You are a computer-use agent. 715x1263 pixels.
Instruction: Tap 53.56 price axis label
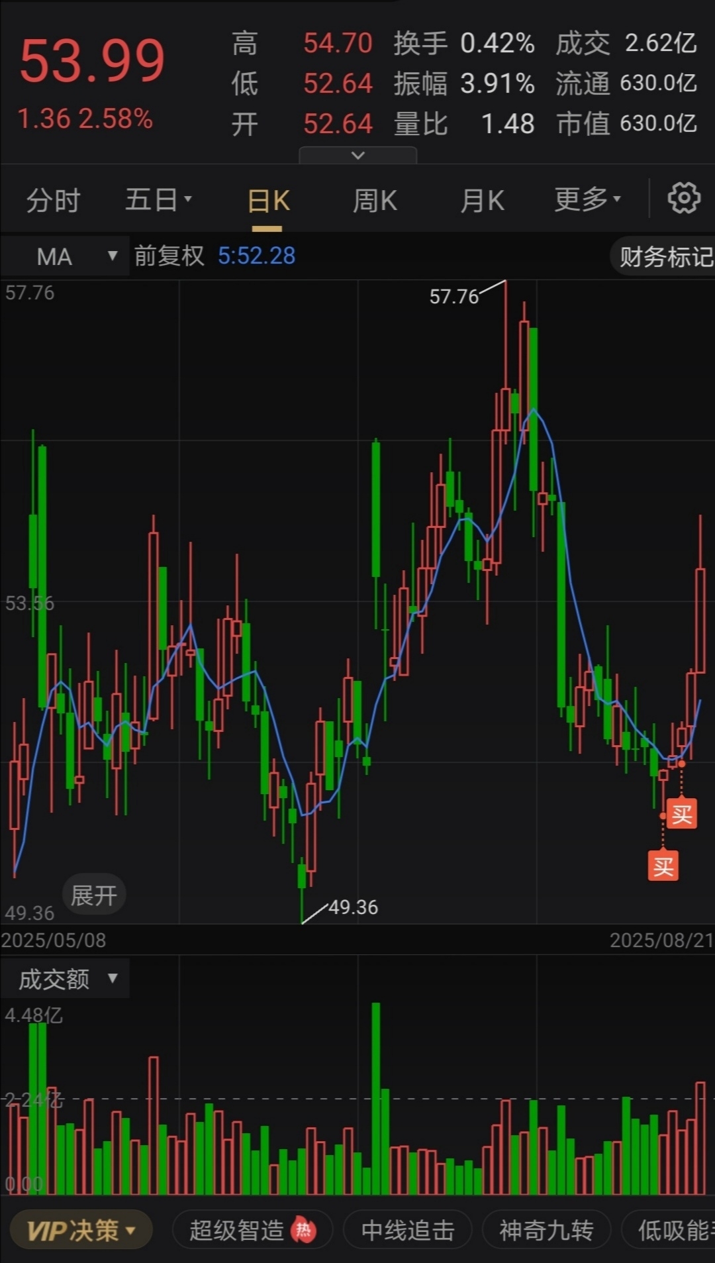coord(30,603)
